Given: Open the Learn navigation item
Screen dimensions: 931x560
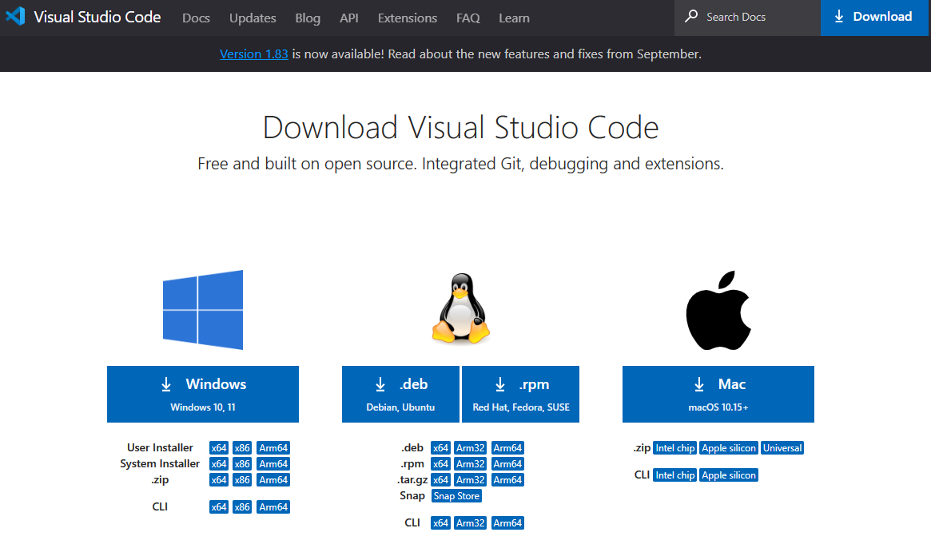Looking at the screenshot, I should 514,18.
